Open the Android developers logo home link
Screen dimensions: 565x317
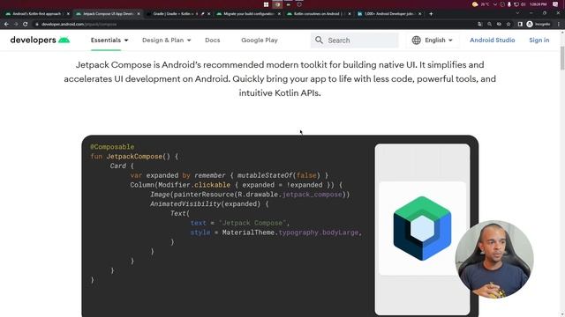coord(40,40)
